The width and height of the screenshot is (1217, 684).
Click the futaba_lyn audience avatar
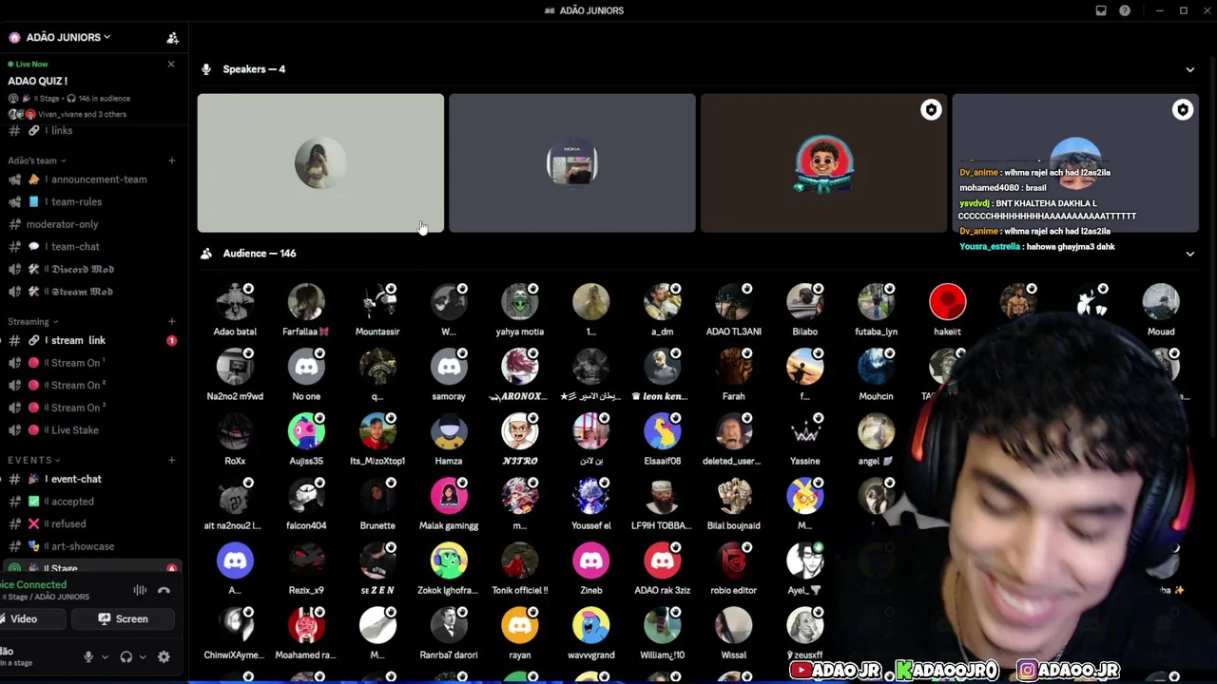pyautogui.click(x=877, y=303)
